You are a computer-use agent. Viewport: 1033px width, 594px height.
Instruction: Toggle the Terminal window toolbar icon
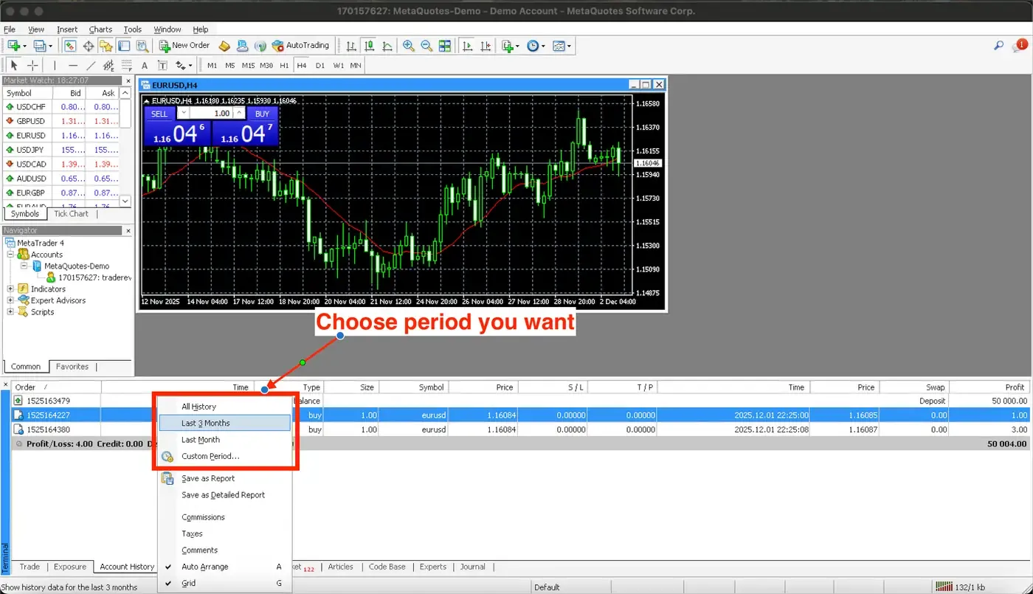124,46
